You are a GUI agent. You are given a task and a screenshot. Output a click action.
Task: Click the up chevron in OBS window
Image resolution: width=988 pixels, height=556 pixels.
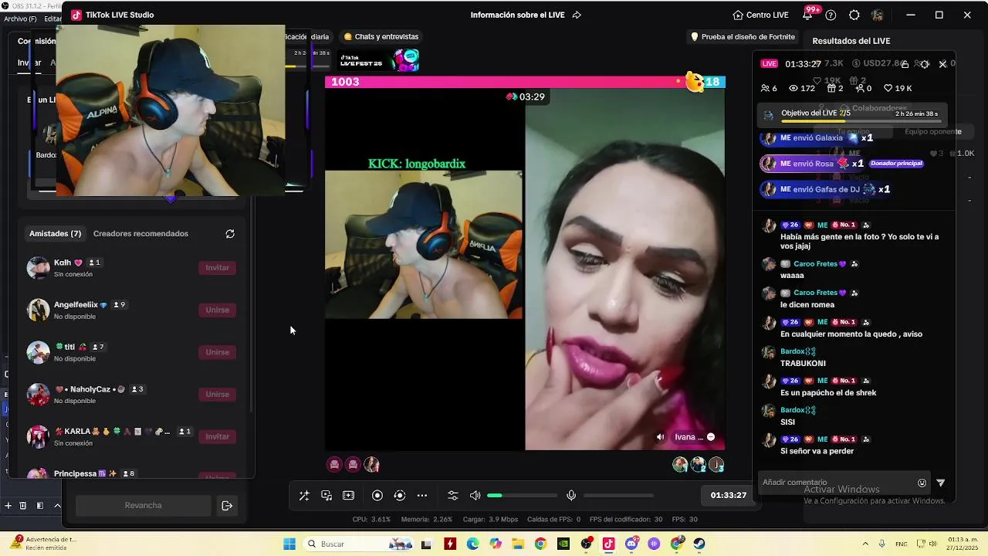(56, 506)
